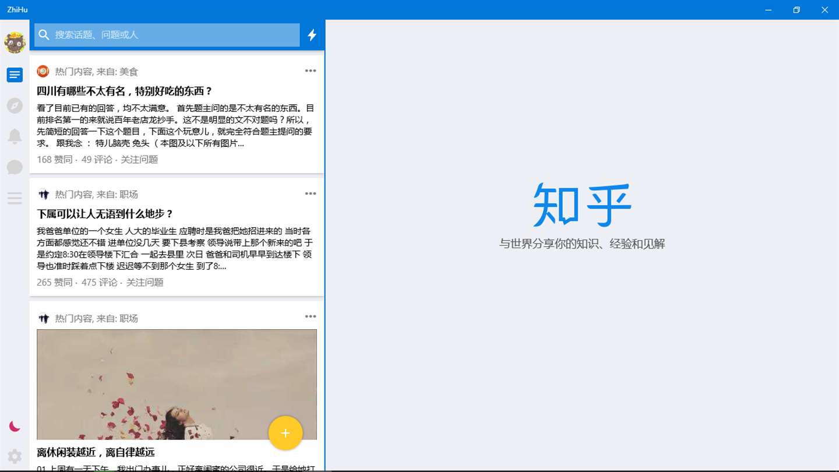Screen dimensions: 839x472
Task: Open the home feed icon in sidebar
Action: click(15, 75)
